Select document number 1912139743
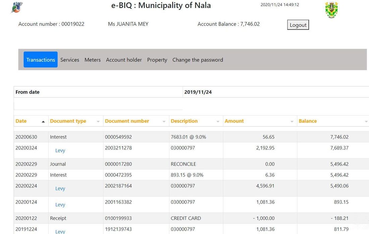This screenshot has height=234, width=369. click(x=118, y=229)
